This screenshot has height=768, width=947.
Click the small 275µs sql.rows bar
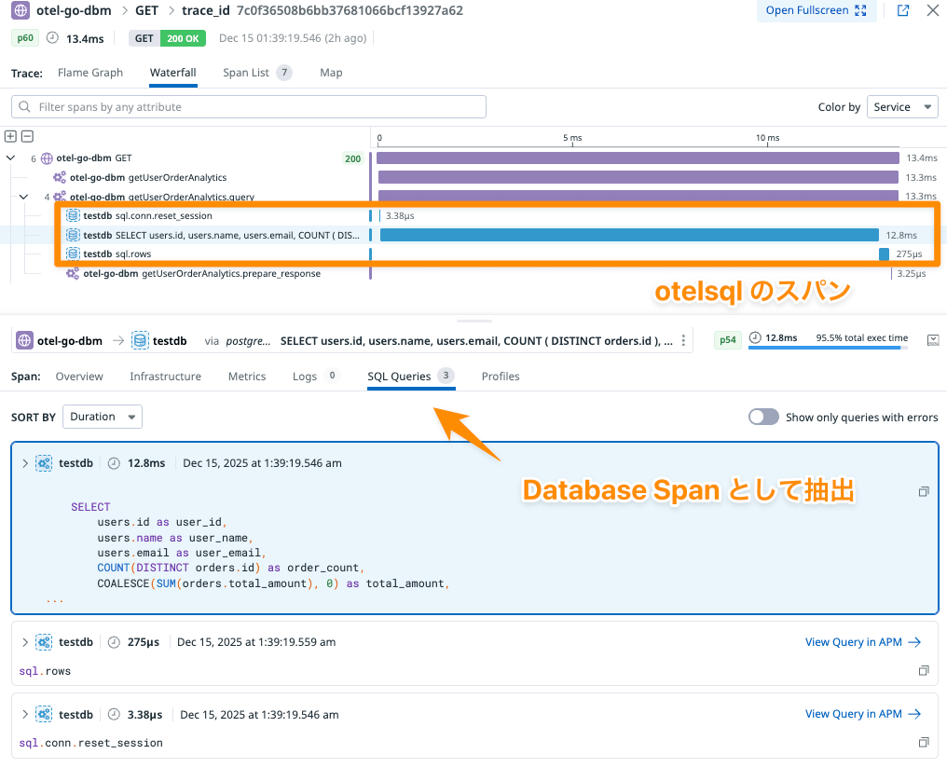885,254
